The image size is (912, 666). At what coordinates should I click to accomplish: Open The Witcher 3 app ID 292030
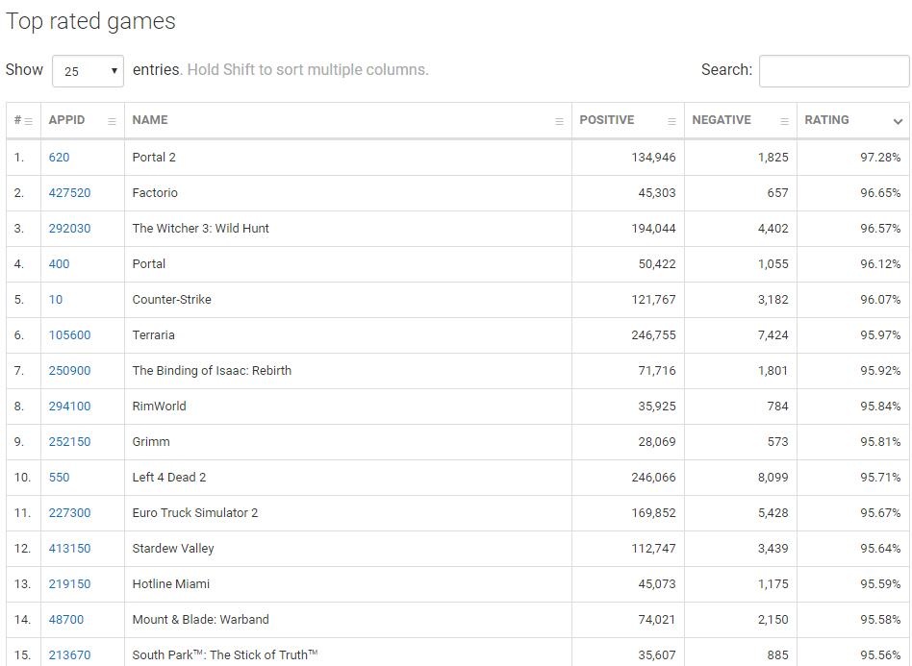point(69,229)
